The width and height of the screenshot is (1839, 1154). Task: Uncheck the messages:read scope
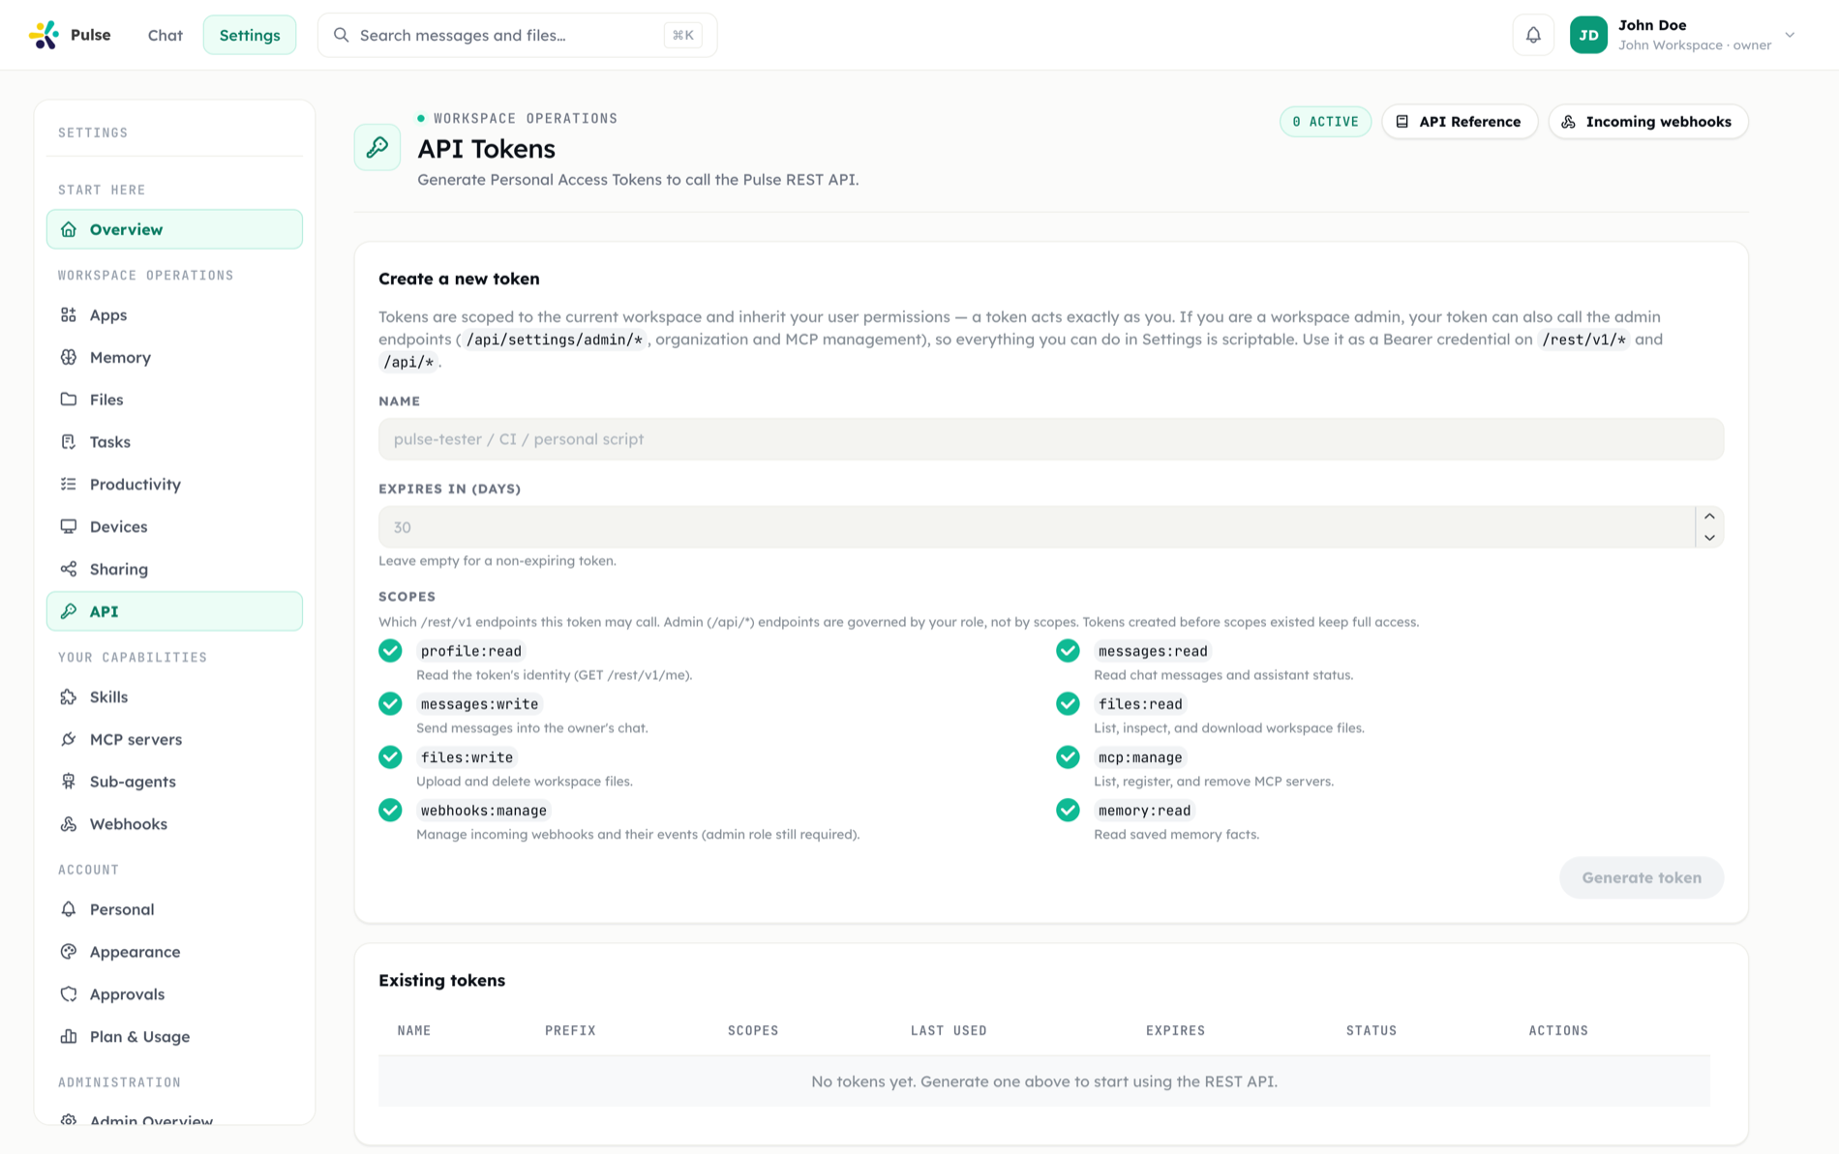point(1068,651)
